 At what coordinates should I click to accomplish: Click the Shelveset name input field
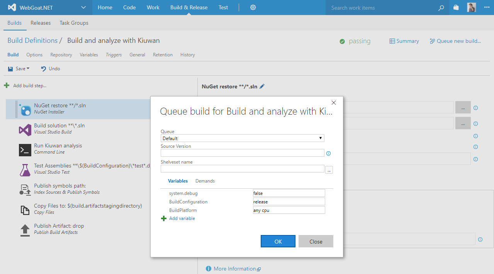point(242,169)
